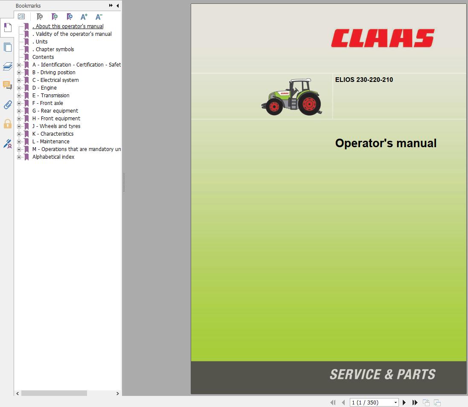Image resolution: width=468 pixels, height=407 pixels.
Task: Click the set bookmark destination icon
Action: pos(69,17)
